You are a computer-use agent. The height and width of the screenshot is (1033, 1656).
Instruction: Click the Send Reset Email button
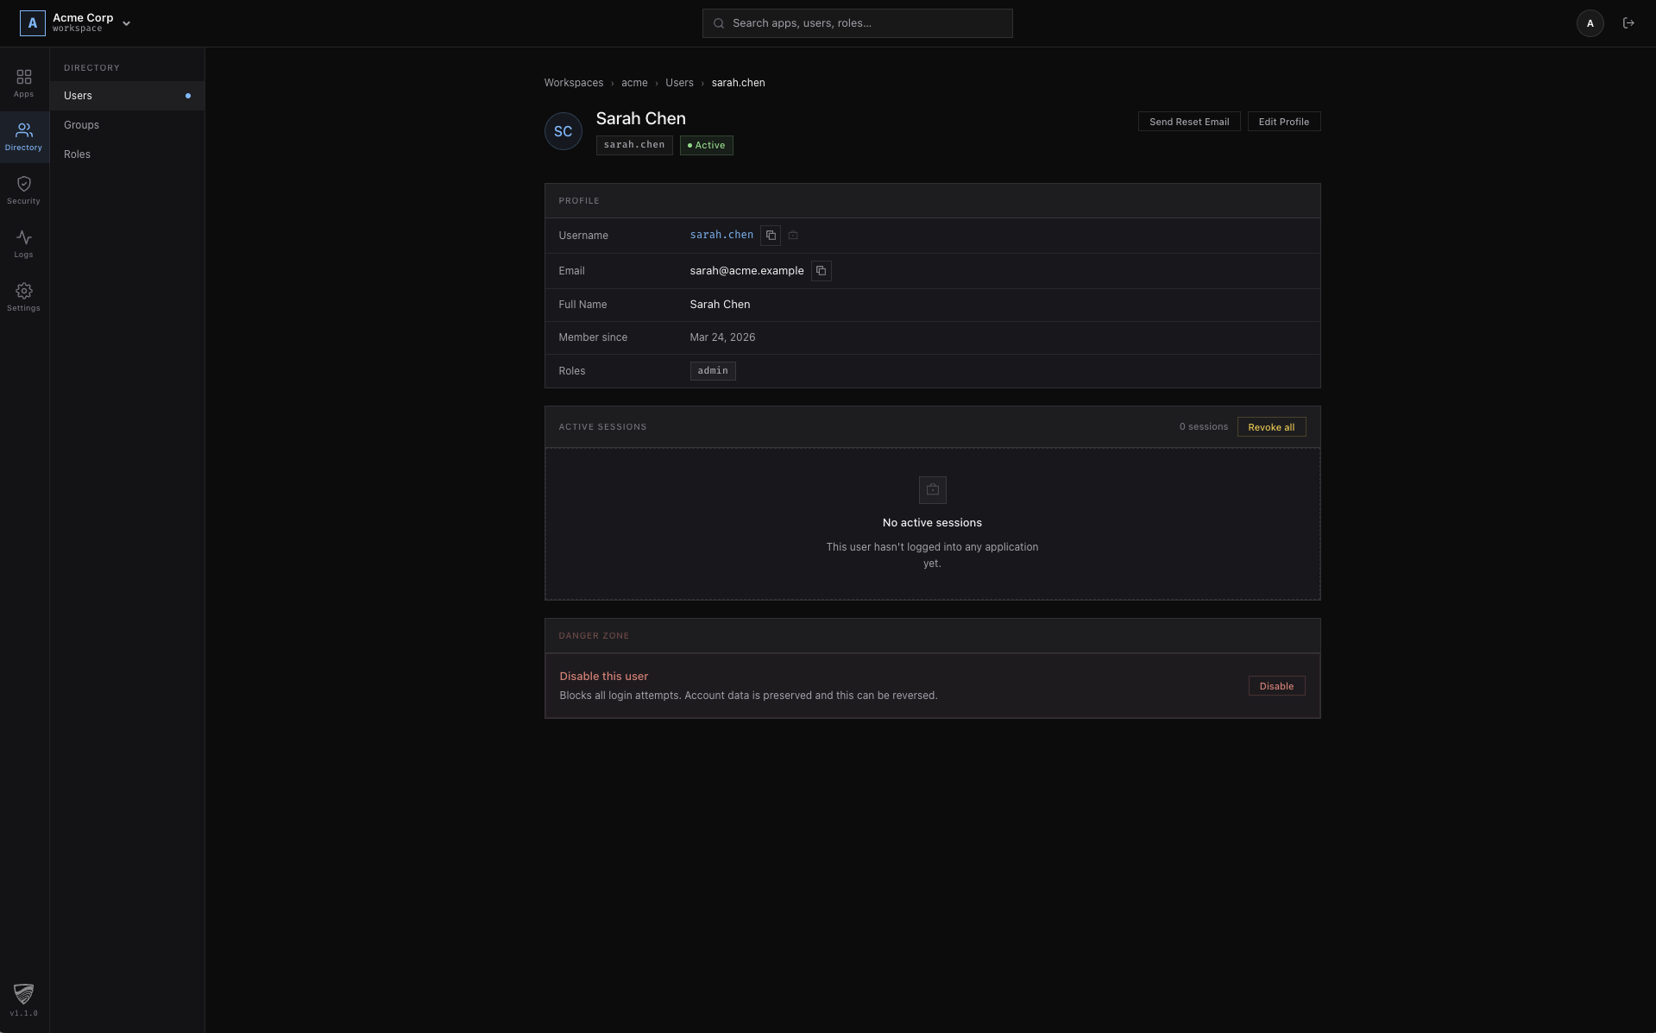coord(1188,122)
